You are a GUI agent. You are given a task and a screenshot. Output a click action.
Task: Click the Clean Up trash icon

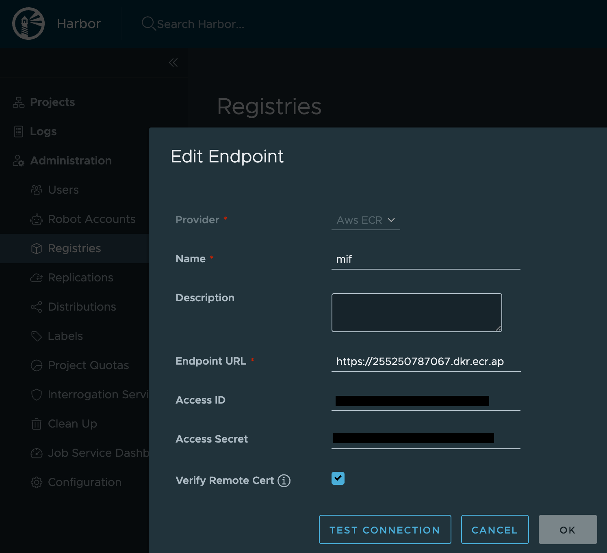[36, 424]
